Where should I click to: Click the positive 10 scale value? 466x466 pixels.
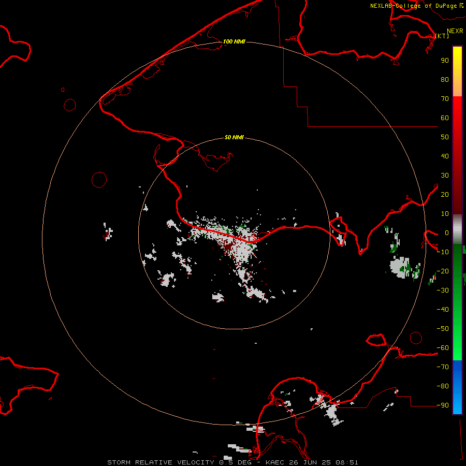click(x=445, y=214)
